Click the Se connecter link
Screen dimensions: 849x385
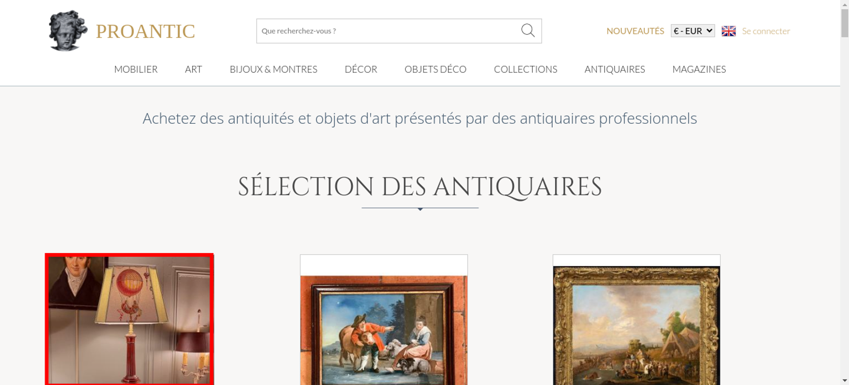pyautogui.click(x=766, y=31)
